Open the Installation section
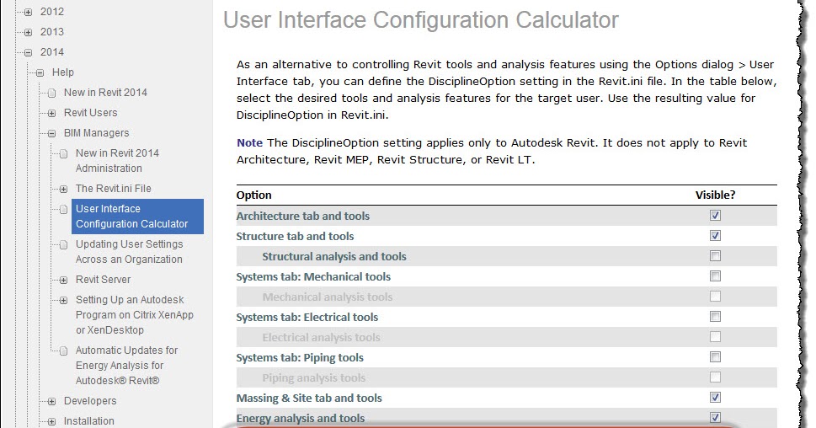The height and width of the screenshot is (428, 816). coord(89,421)
